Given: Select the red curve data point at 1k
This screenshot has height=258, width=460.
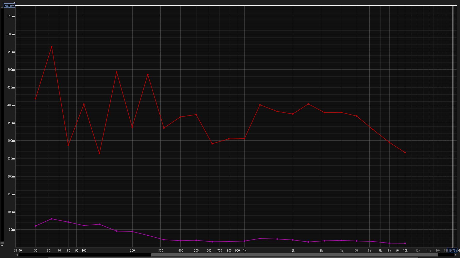Looking at the screenshot, I should click(x=244, y=139).
